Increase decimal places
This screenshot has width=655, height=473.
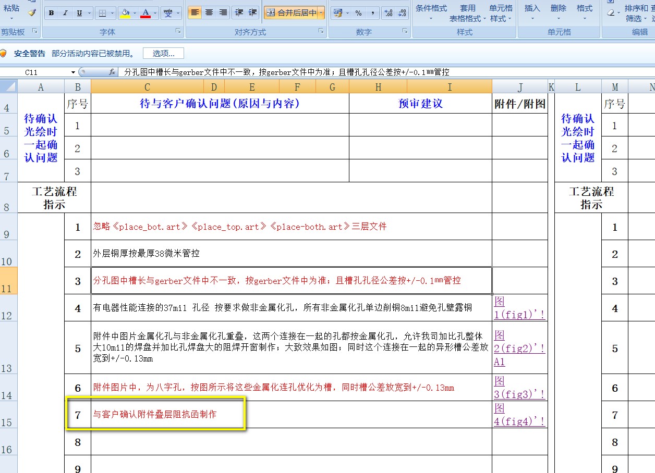389,13
